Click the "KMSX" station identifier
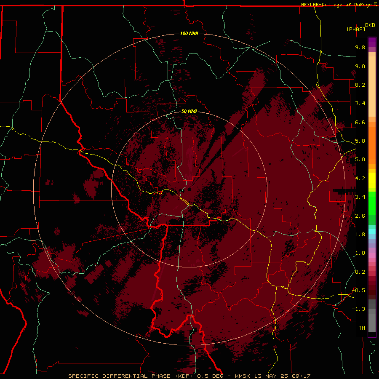Viewport: 379px width, 379px height. pos(243,376)
